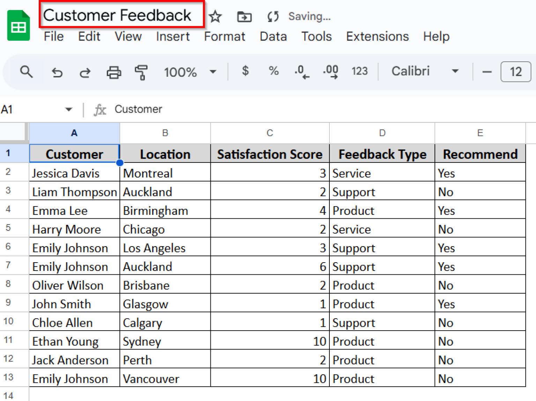Move spreadsheet to a folder
Image resolution: width=536 pixels, height=401 pixels.
point(244,16)
